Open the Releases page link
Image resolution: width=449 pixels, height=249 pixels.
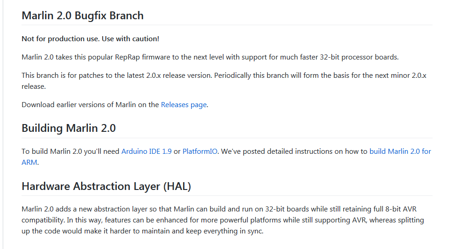pyautogui.click(x=184, y=105)
